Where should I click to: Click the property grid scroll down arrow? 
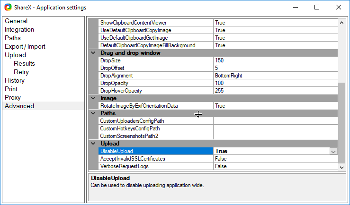pyautogui.click(x=341, y=167)
